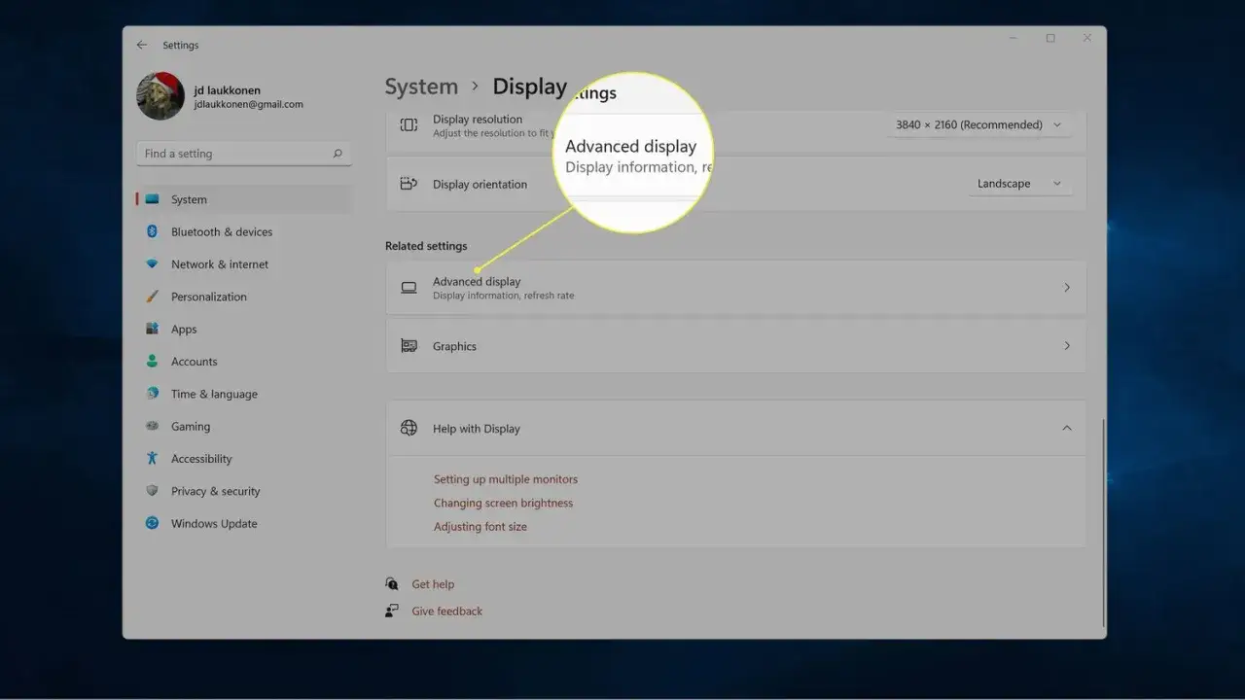Open 'Setting up multiple monitors' link
The width and height of the screenshot is (1245, 700).
tap(506, 479)
